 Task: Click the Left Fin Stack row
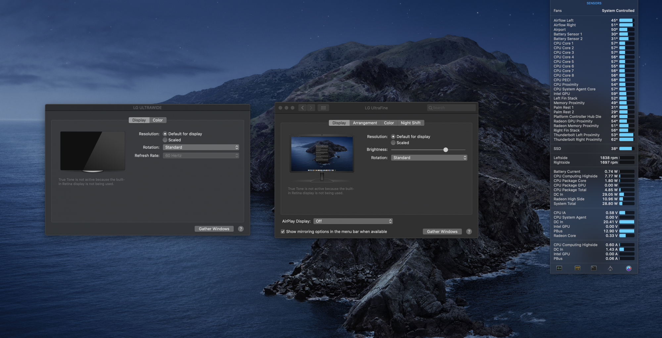(594, 98)
